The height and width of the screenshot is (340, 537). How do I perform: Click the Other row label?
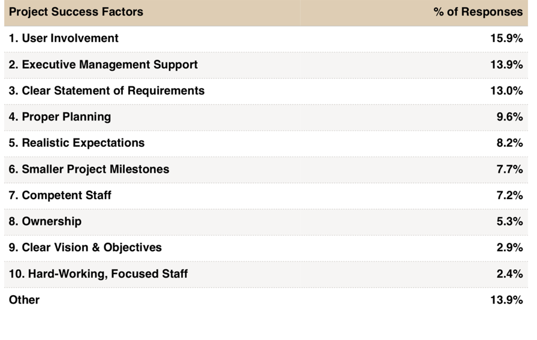(x=24, y=300)
